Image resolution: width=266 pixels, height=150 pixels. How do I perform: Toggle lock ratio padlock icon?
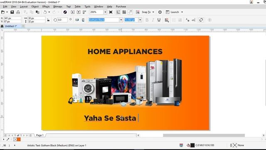pos(48,20)
